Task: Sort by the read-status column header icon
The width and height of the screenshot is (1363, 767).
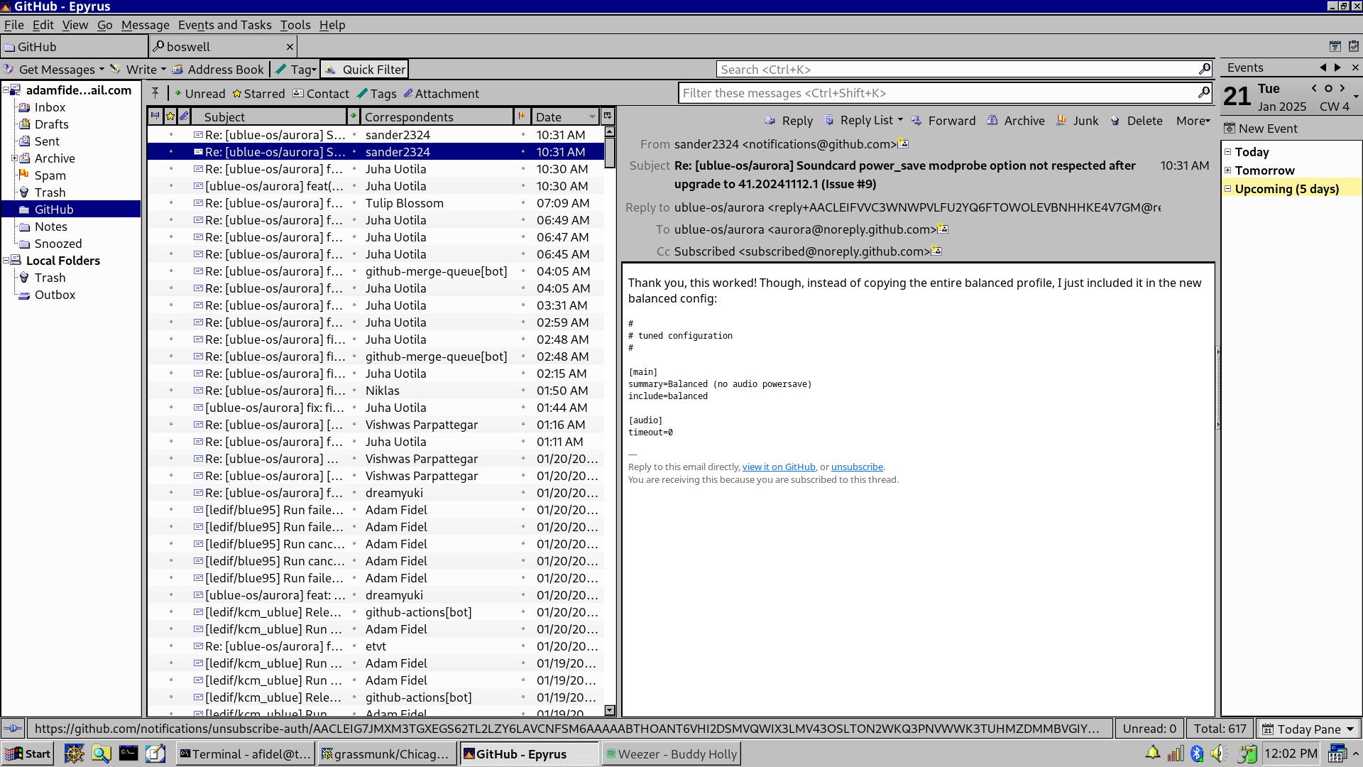Action: [353, 116]
